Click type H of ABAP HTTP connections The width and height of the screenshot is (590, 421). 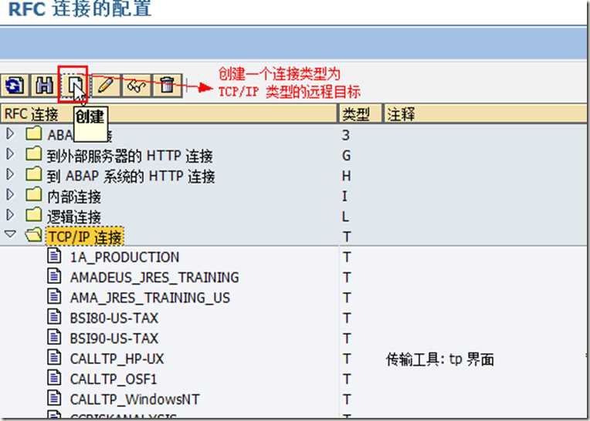[346, 176]
